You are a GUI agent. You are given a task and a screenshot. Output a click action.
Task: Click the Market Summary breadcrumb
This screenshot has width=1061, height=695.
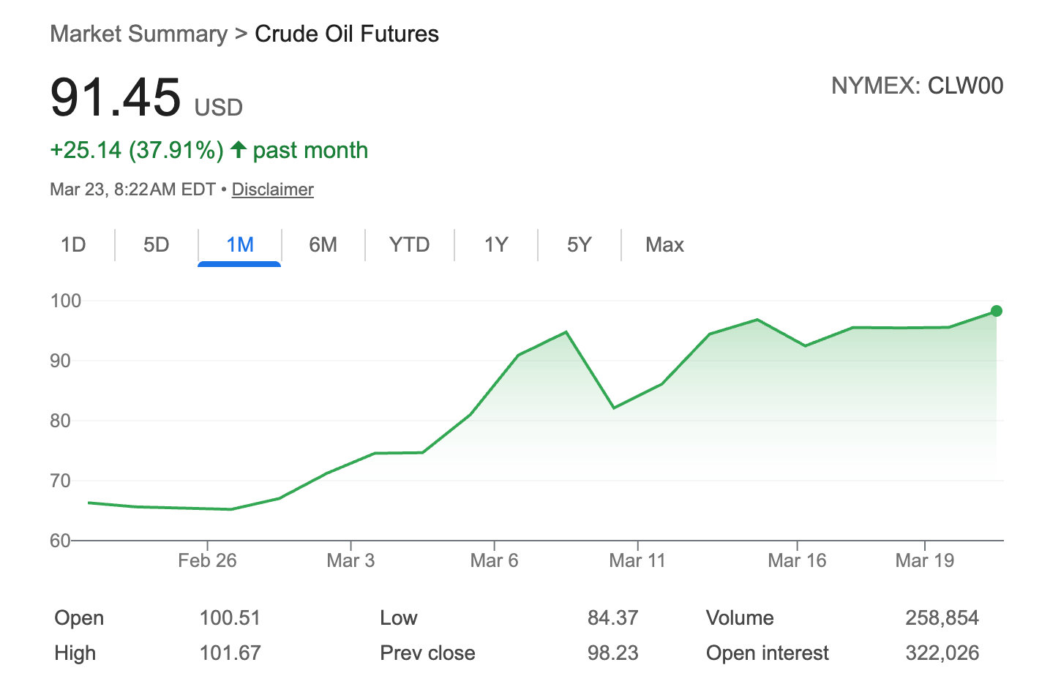[x=138, y=34]
